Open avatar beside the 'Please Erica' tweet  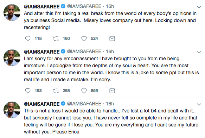pyautogui.click(x=12, y=110)
